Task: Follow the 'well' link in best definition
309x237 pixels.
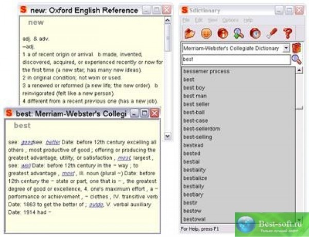Action: tap(26, 165)
